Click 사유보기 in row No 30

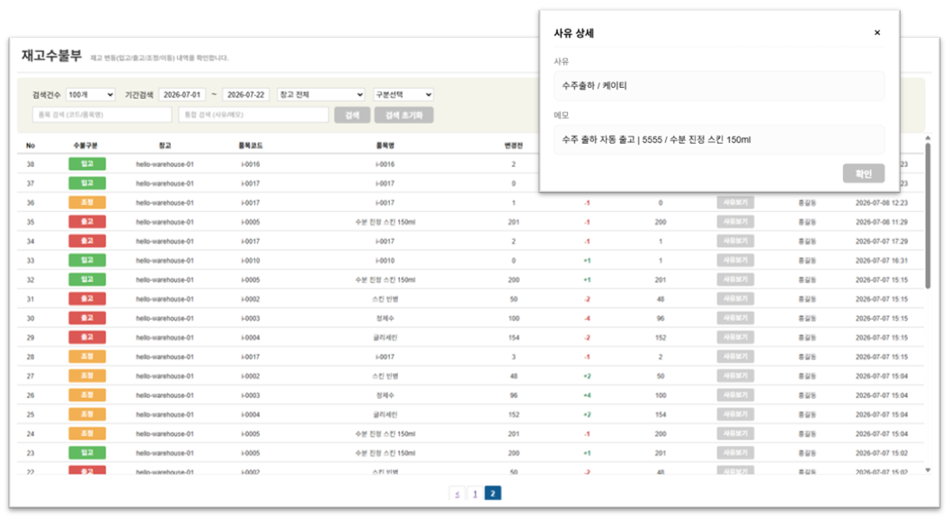tap(735, 318)
